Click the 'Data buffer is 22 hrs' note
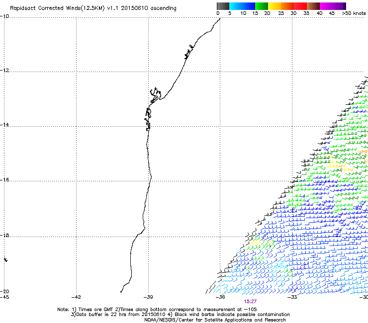The width and height of the screenshot is (368, 323). (x=180, y=315)
